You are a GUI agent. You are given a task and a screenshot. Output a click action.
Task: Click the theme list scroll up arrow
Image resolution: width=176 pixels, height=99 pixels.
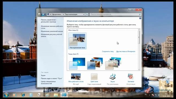click(x=139, y=30)
